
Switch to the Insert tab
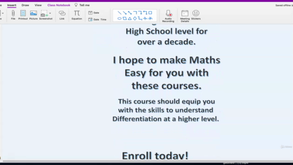[11, 5]
